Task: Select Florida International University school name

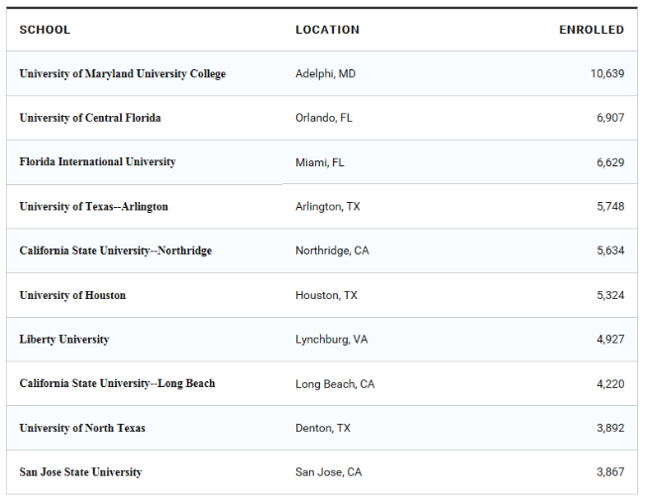Action: [97, 162]
